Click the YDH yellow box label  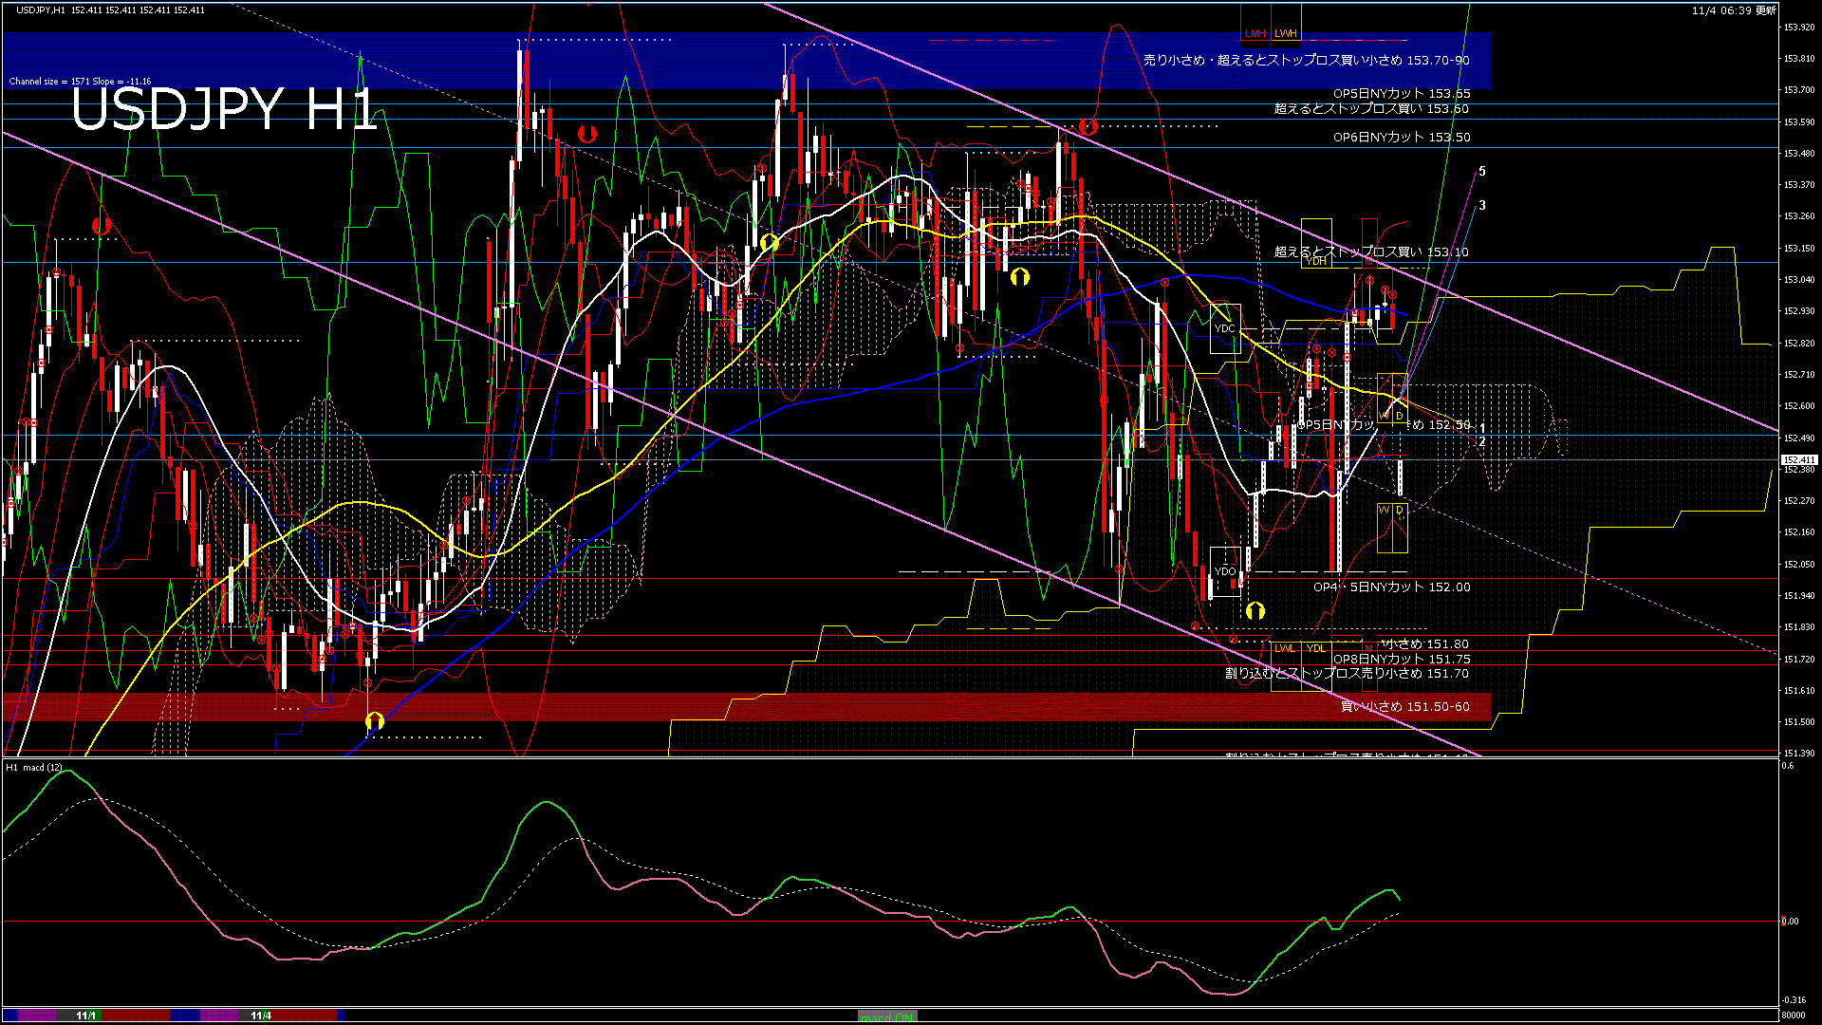(1316, 261)
